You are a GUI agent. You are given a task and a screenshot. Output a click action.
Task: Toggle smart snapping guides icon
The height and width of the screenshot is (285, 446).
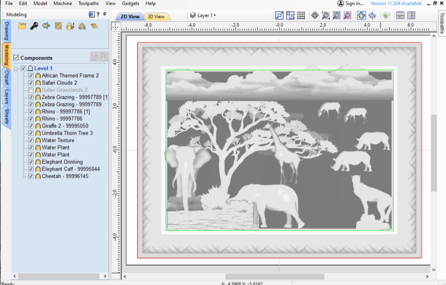(x=290, y=15)
